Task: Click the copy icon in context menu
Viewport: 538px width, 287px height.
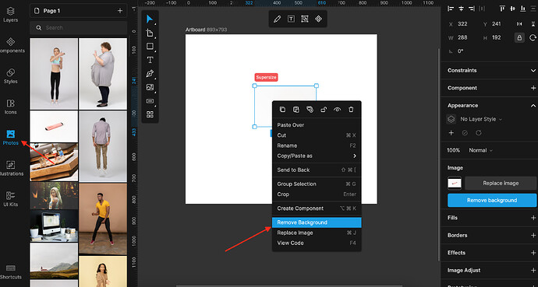Action: click(x=282, y=110)
